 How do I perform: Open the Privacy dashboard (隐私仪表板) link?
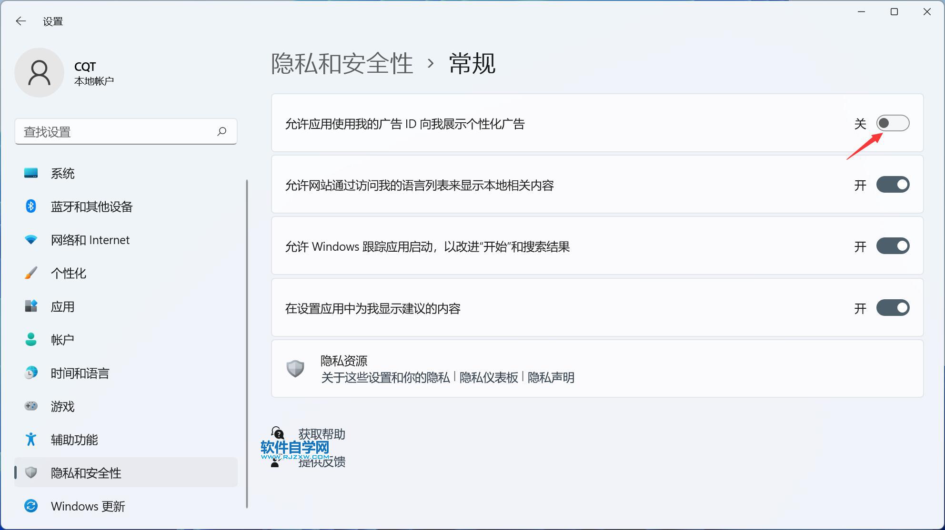pos(489,377)
